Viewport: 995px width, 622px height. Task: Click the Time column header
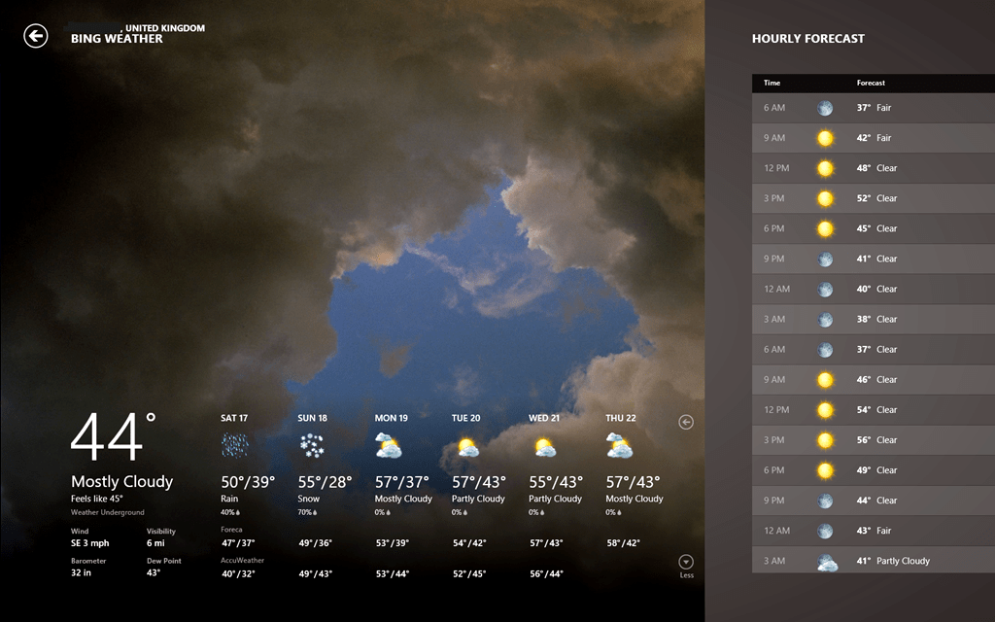click(x=772, y=83)
